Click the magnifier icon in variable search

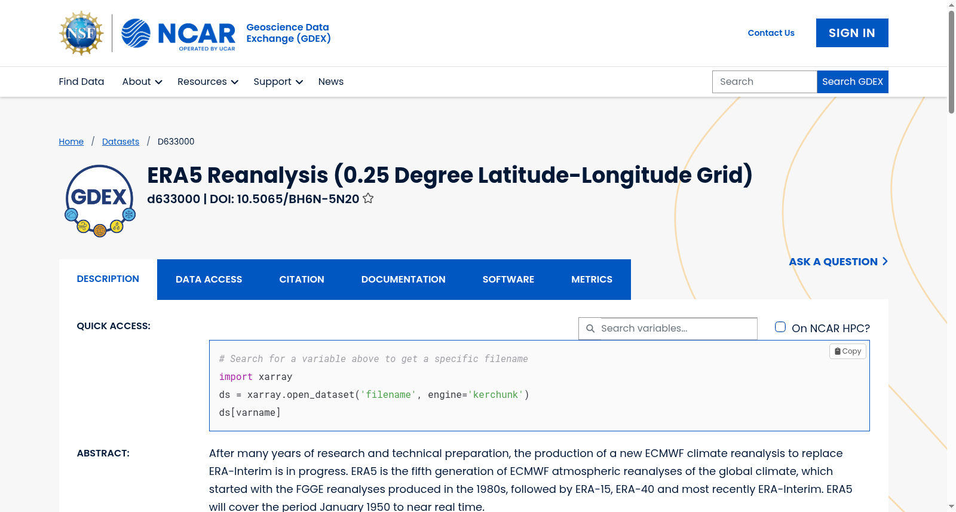590,329
